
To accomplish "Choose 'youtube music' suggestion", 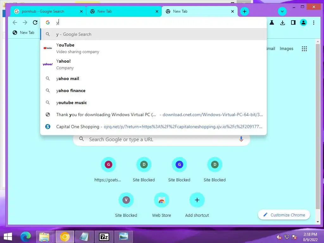I will click(x=153, y=103).
